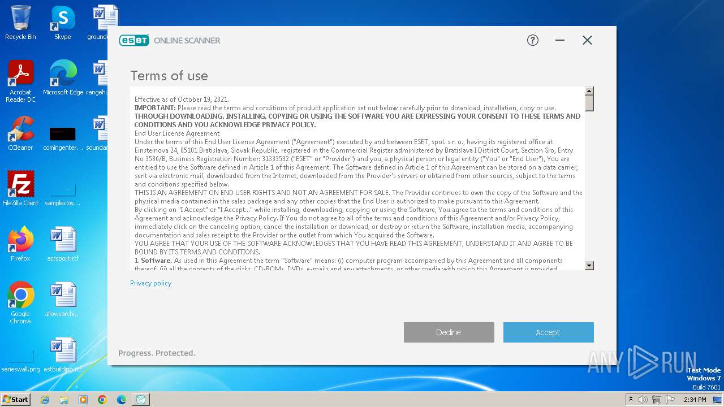
Task: Click the scroll down arrow of terms text
Action: pos(589,265)
